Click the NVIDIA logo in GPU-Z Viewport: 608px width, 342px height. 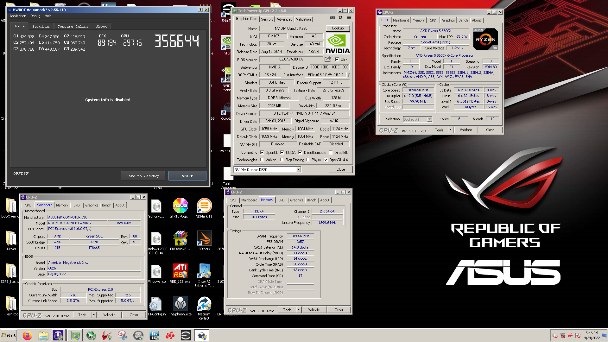[338, 44]
